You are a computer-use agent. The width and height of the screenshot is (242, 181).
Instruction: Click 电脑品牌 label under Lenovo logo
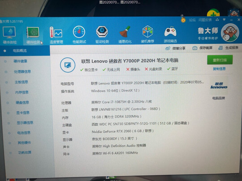click(x=218, y=98)
